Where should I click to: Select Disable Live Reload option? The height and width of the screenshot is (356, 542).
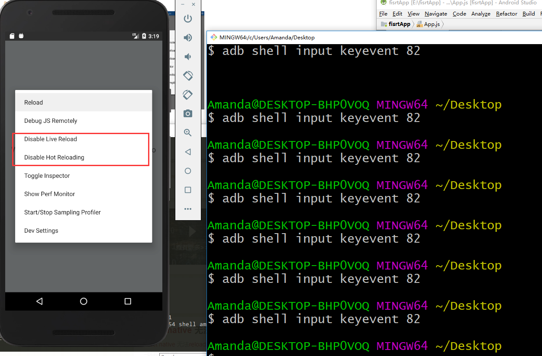pyautogui.click(x=51, y=139)
